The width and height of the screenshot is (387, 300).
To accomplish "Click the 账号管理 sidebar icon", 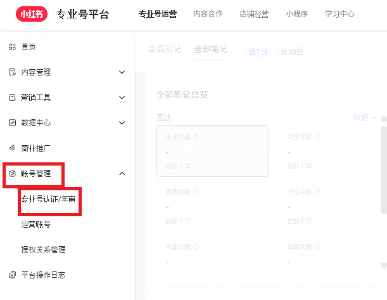I will 12,174.
